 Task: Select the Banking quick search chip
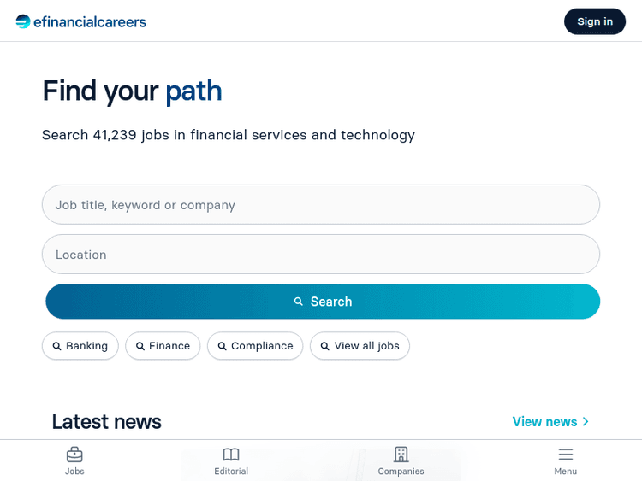[80, 346]
